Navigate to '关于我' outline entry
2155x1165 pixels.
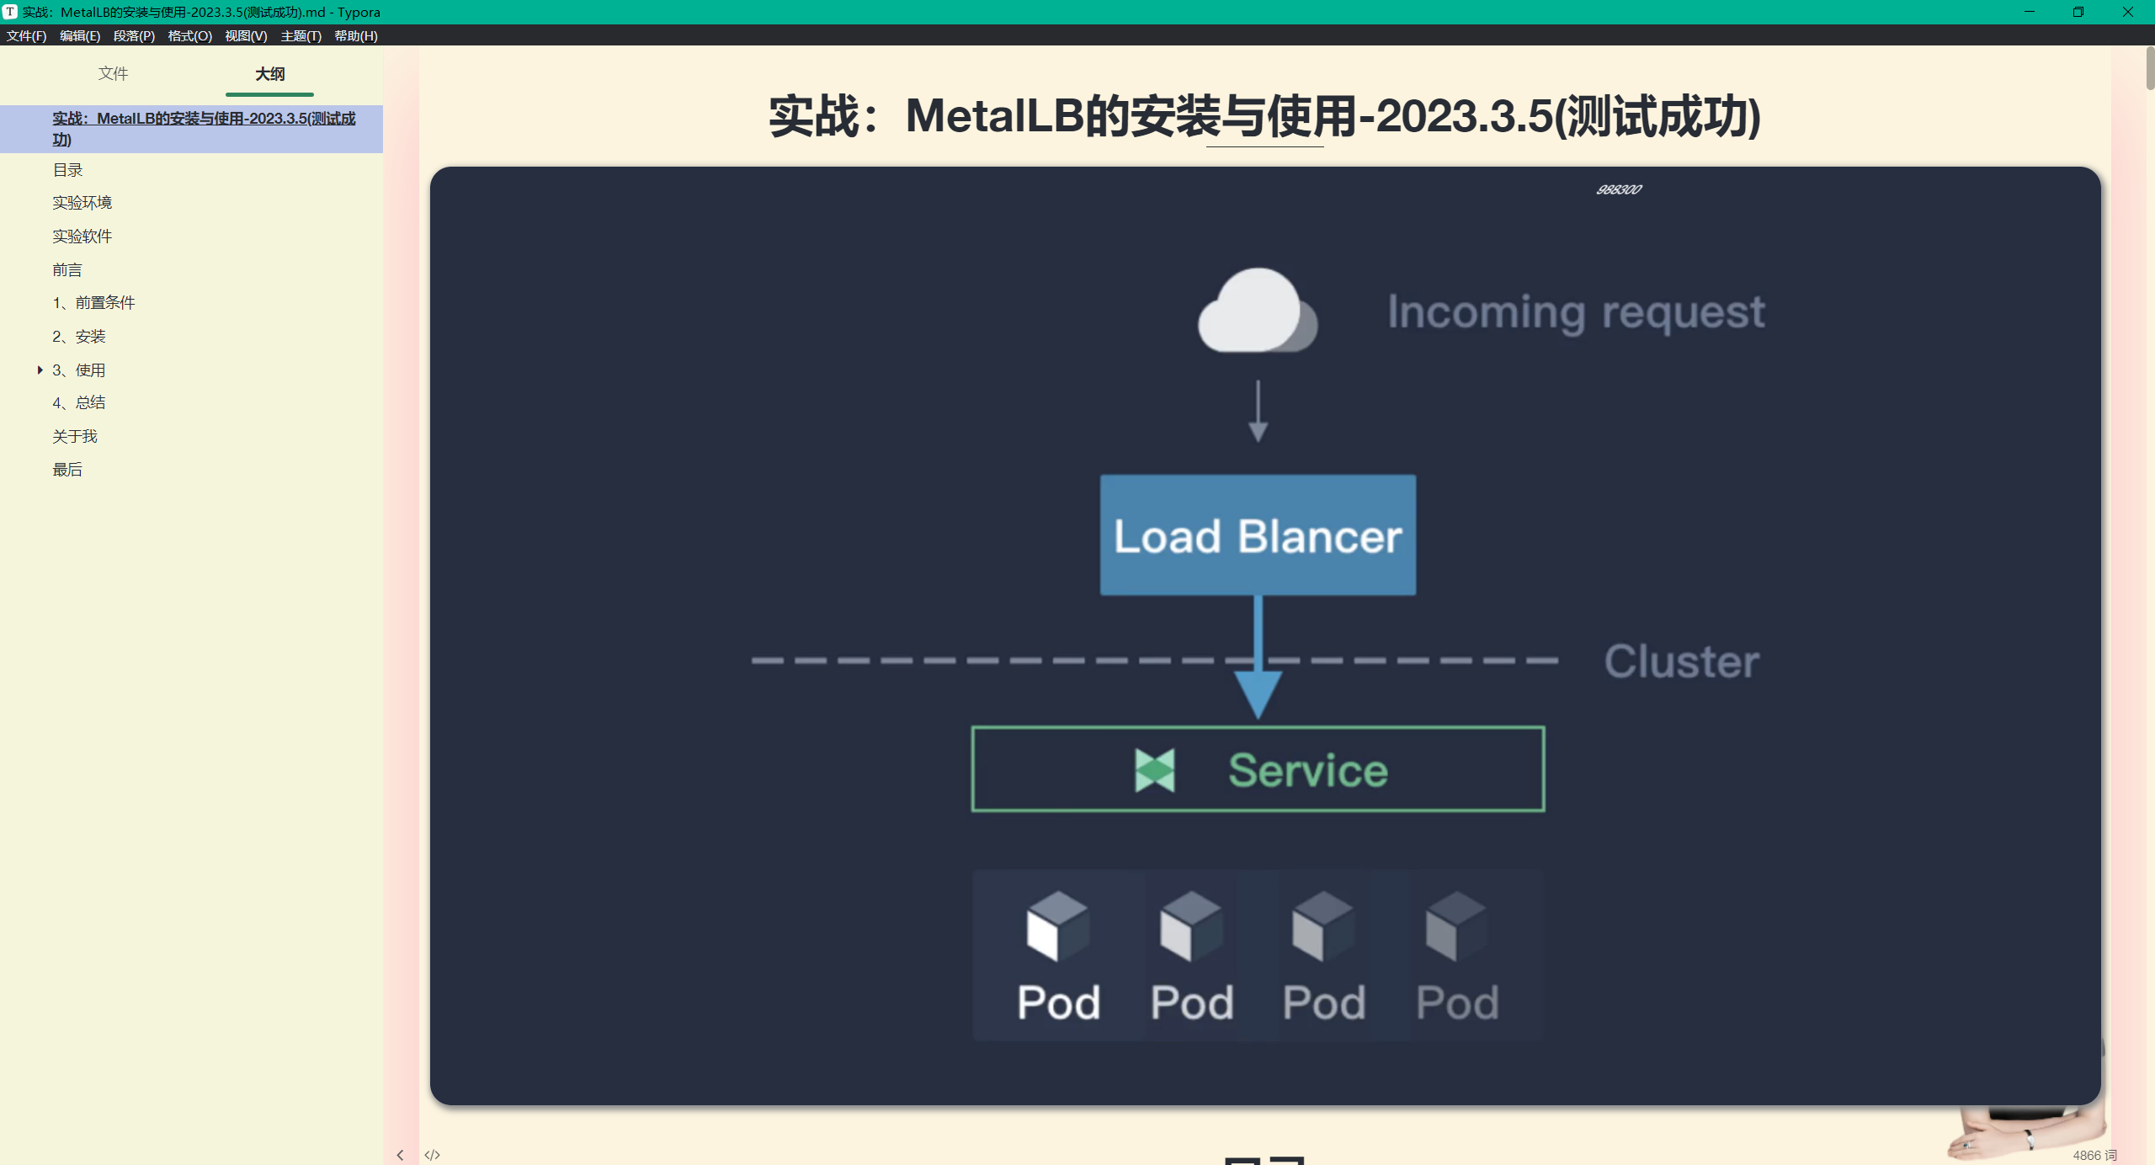tap(75, 436)
